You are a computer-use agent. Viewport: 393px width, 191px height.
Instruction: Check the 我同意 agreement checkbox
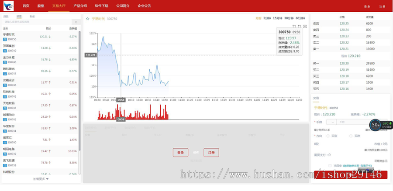tap(330, 166)
